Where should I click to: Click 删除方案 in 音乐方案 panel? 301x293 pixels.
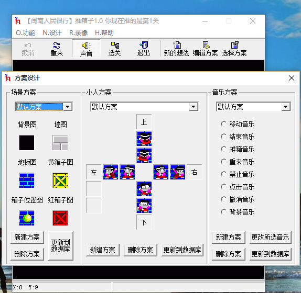[229, 254]
